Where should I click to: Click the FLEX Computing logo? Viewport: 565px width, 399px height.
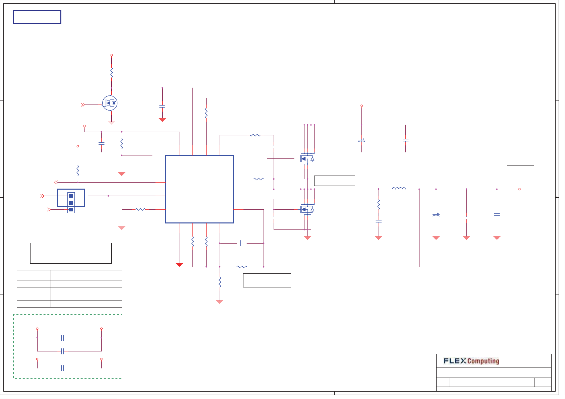[471, 361]
